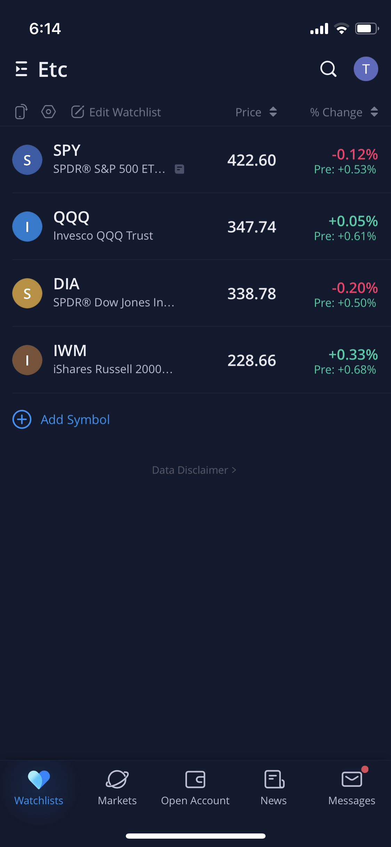391x847 pixels.
Task: Open the profile avatar labeled T
Action: coord(366,69)
